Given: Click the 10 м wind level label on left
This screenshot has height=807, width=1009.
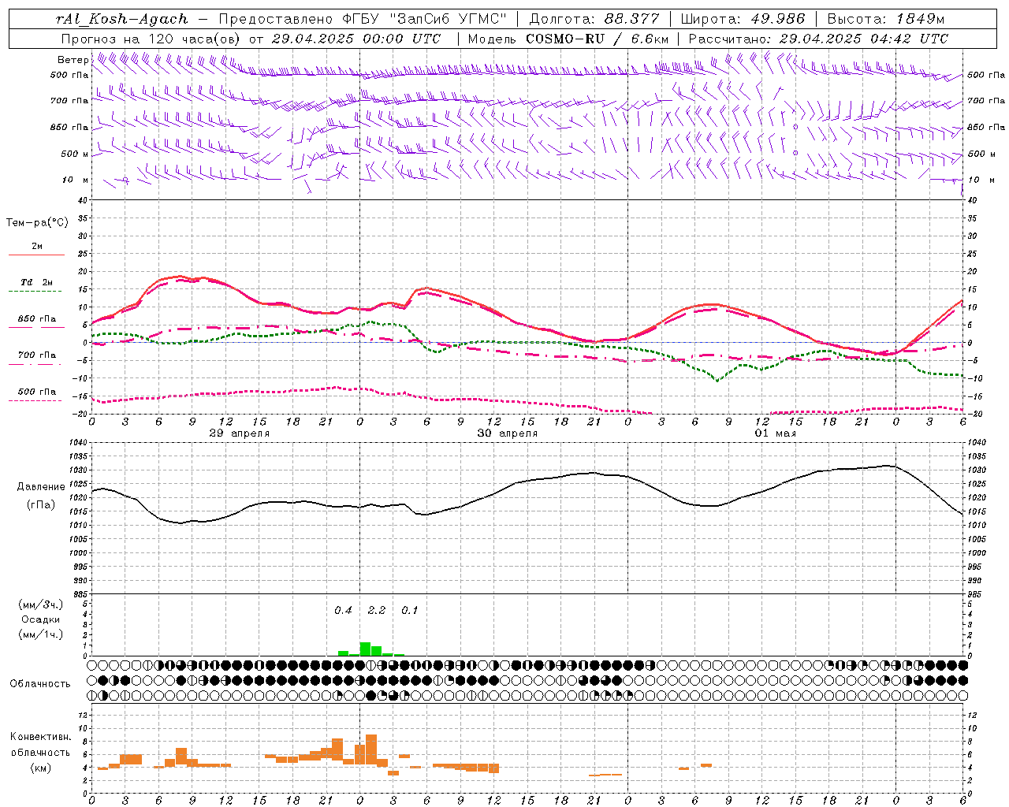Looking at the screenshot, I should click(75, 180).
